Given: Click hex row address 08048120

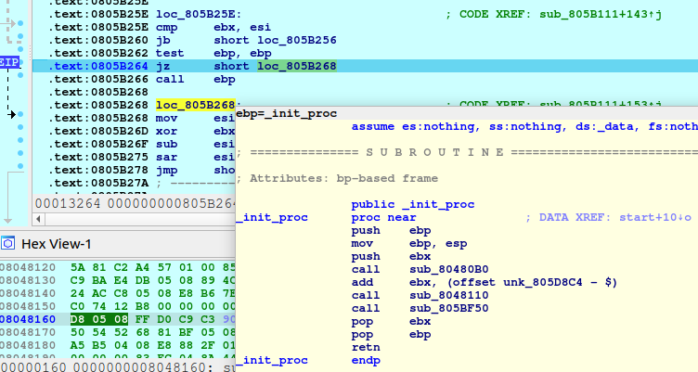Looking at the screenshot, I should (28, 267).
